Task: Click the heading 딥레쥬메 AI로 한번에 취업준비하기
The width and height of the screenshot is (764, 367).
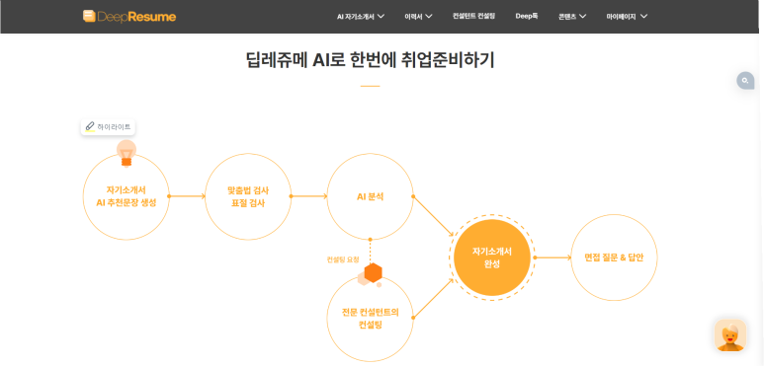Action: click(x=371, y=60)
